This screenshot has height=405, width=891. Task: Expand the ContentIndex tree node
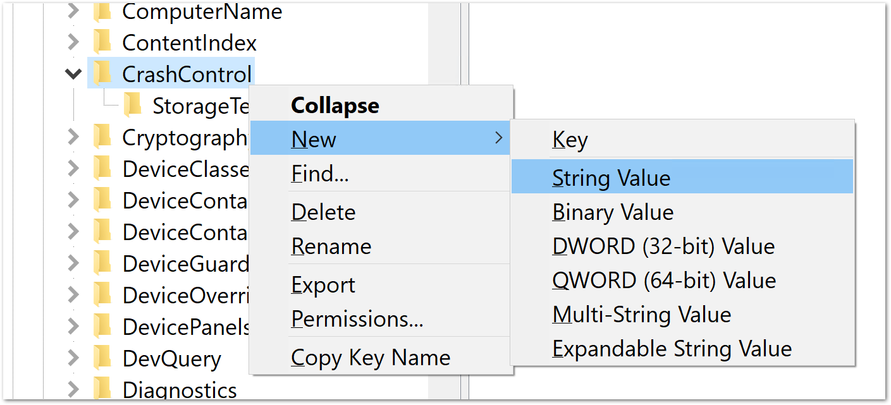coord(73,42)
